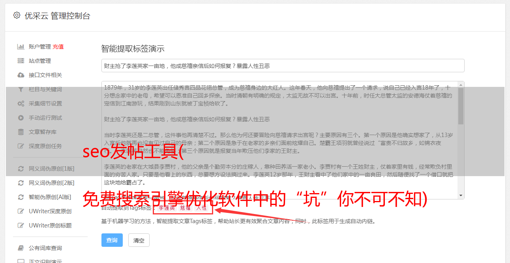510x263 pixels.
Task: Click the textarea scrollbar down arrow
Action: click(461, 195)
